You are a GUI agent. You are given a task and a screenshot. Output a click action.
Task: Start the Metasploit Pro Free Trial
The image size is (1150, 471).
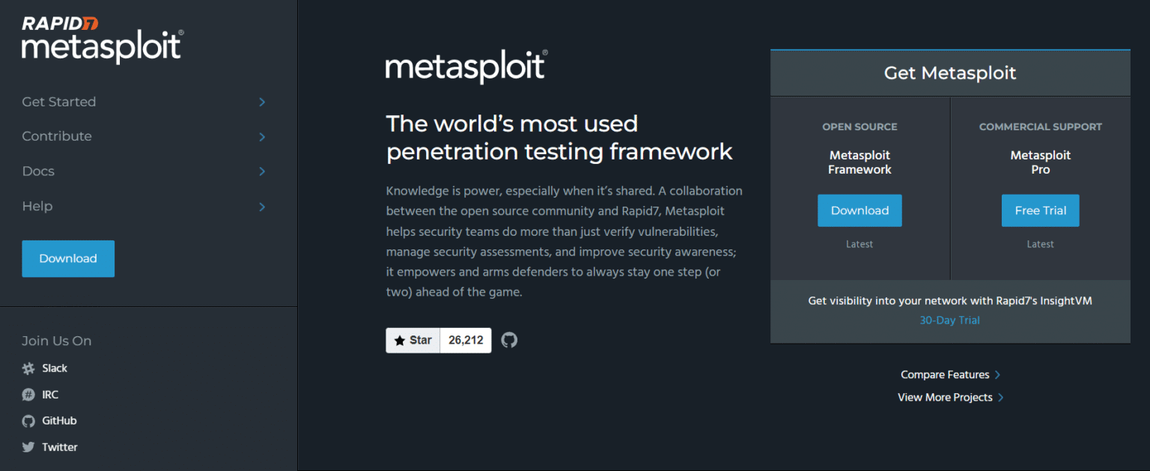tap(1040, 210)
